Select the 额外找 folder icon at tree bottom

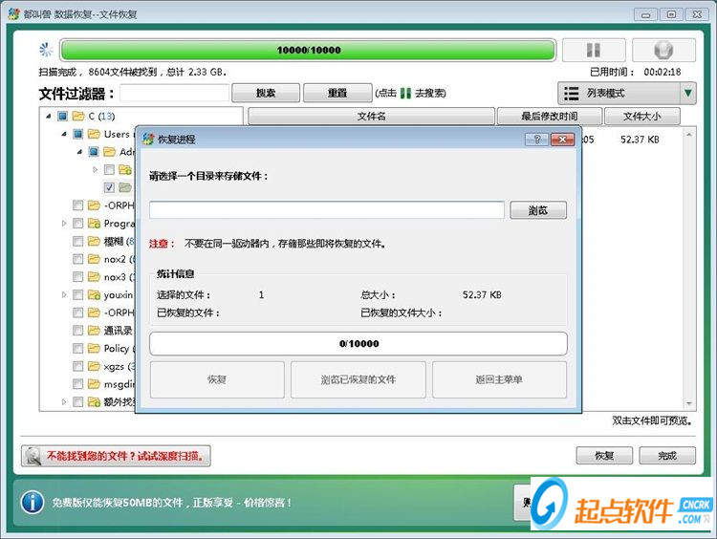(x=94, y=401)
